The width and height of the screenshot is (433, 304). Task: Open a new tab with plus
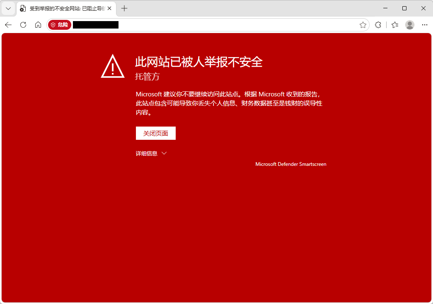click(x=124, y=9)
